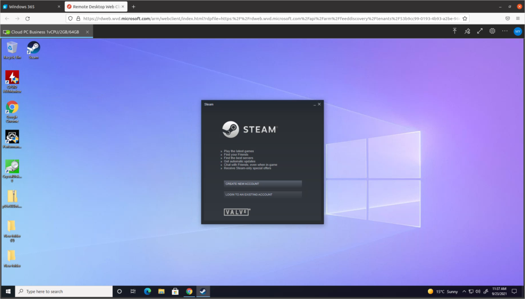Image resolution: width=525 pixels, height=299 pixels.
Task: Open the Recycle Bin desktop icon
Action: 12,50
